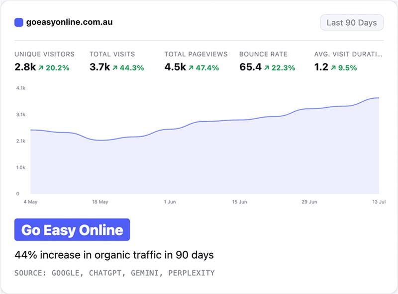Screen dimensions: 398x294
Task: Click the Go Easy Online badge
Action: click(x=72, y=229)
